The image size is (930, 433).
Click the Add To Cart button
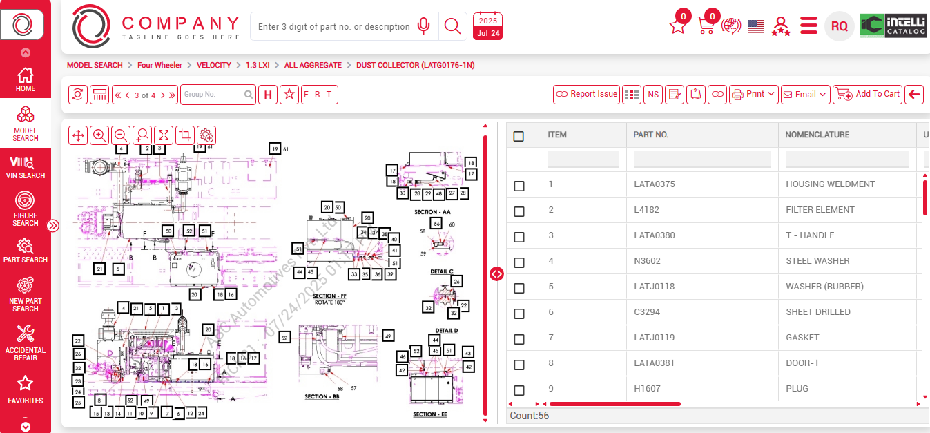[x=868, y=95]
